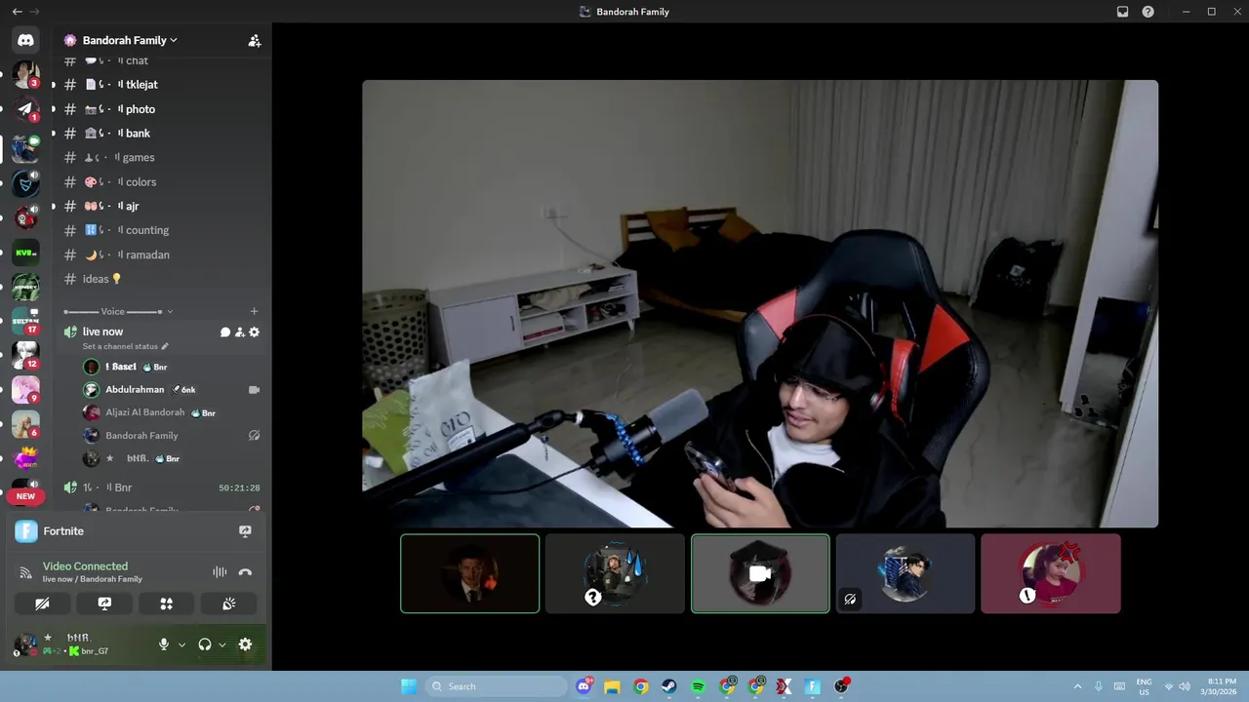Open invite people icon beside Bandorah Family

(254, 41)
